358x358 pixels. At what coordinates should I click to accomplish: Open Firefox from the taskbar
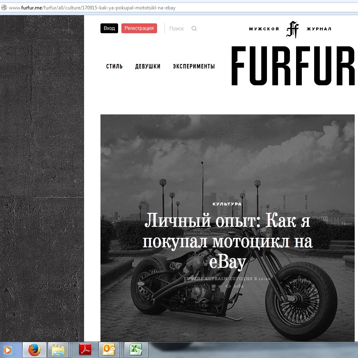pyautogui.click(x=35, y=350)
